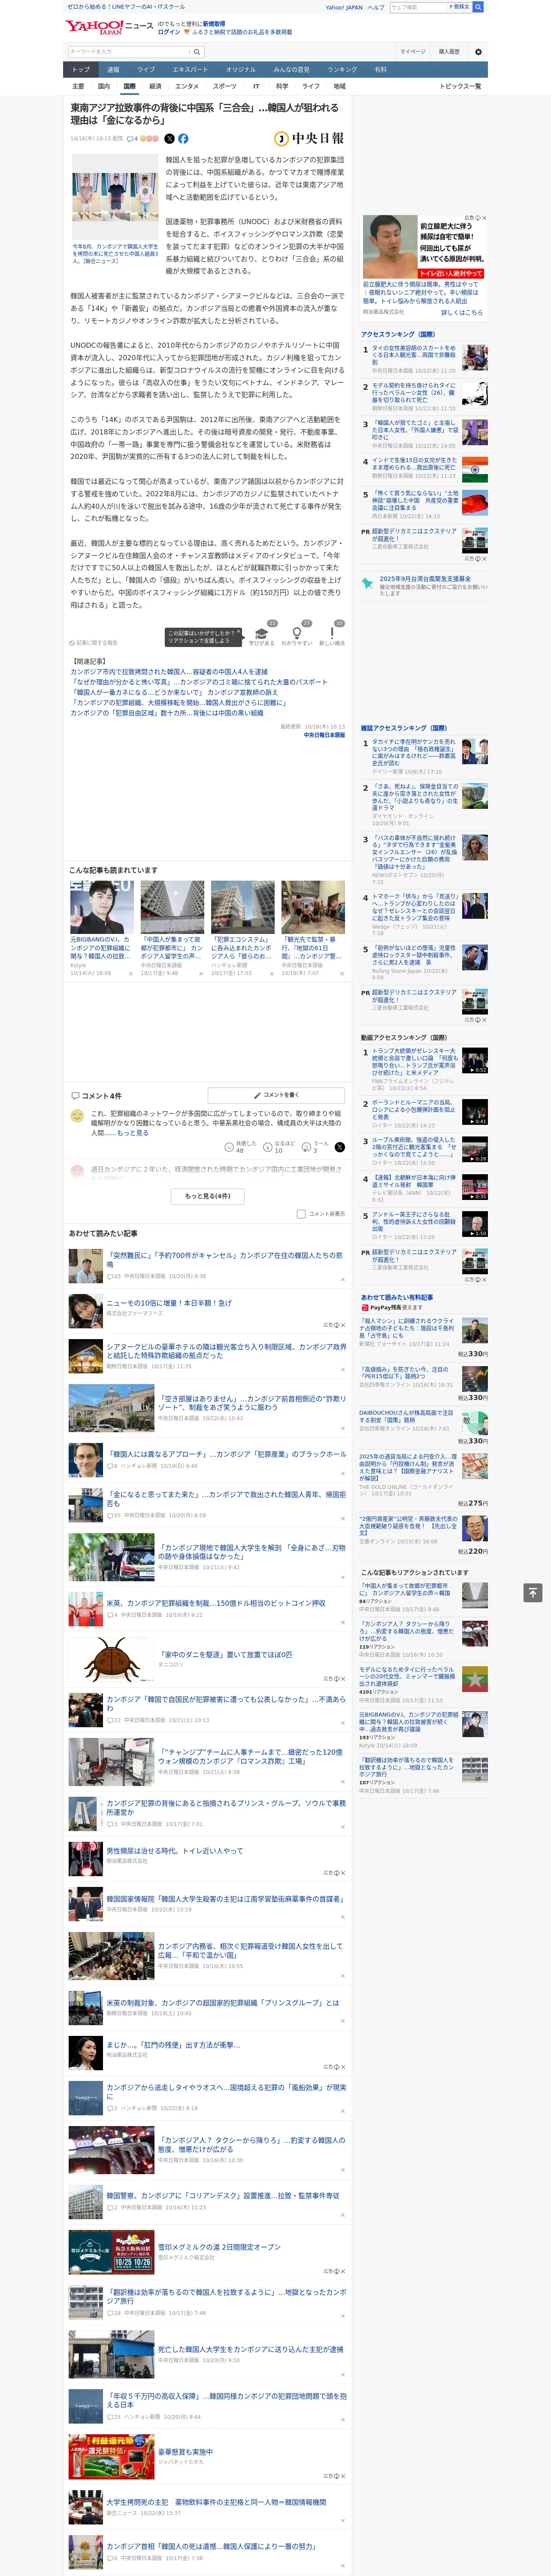551x2576 pixels.
Task: Open article シアヌークビルの豪華ホテルの隣は観光客立ち入り制限区域
Action: click(227, 1351)
